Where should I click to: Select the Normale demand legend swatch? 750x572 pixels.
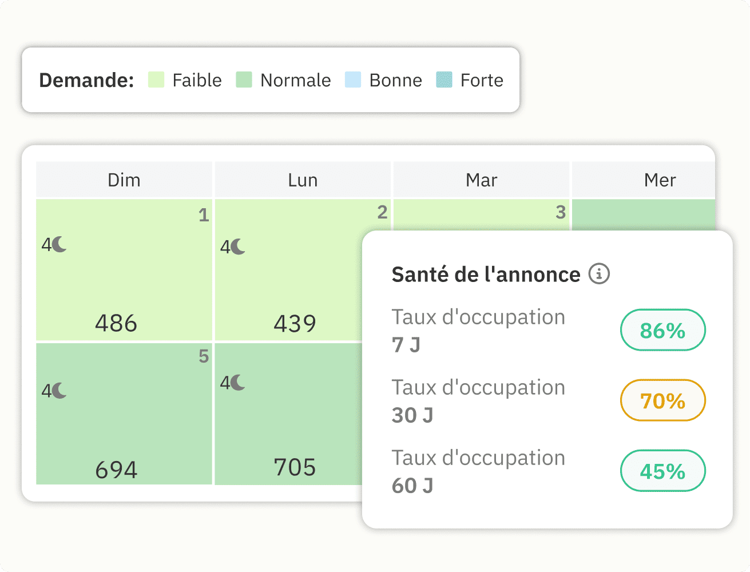click(x=244, y=80)
